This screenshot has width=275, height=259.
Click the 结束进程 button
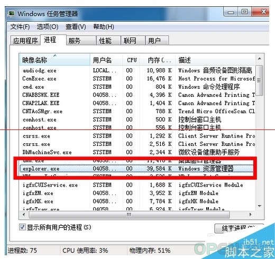pyautogui.click(x=239, y=228)
